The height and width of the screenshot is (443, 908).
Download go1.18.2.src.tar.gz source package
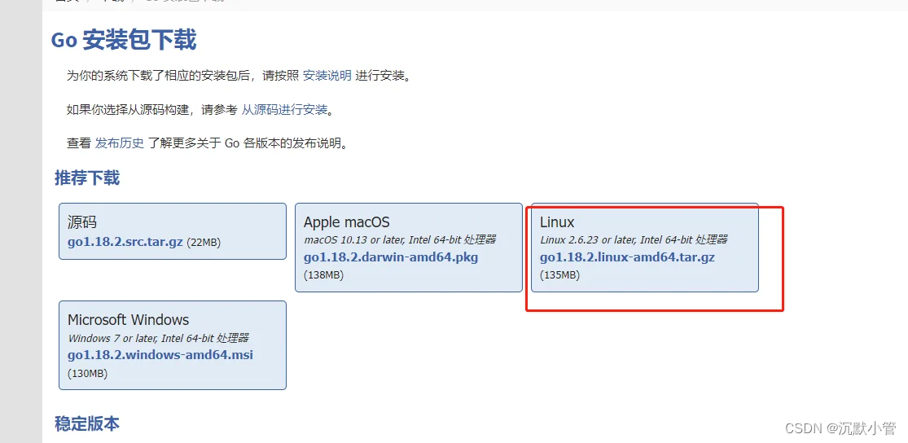coord(125,243)
